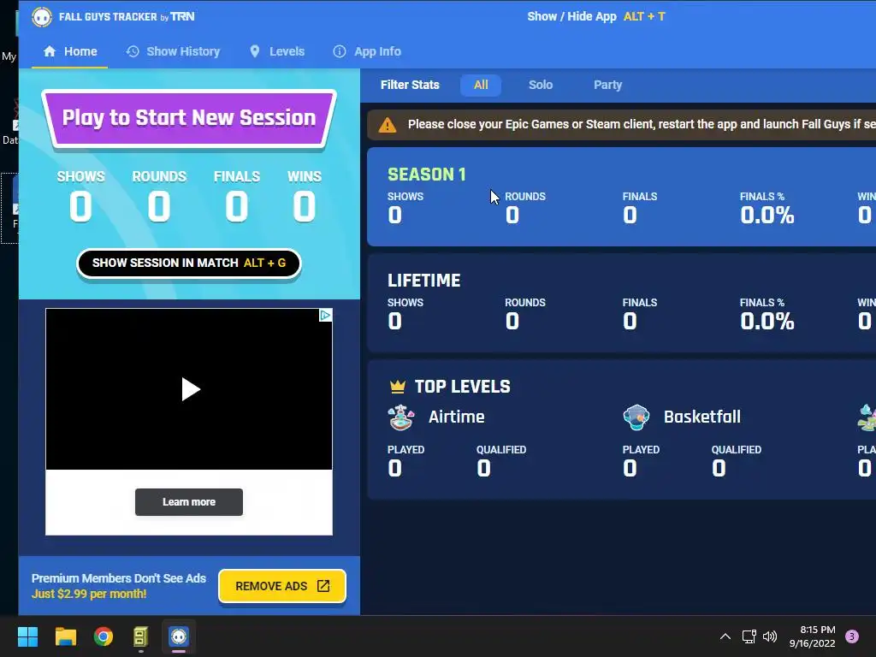
Task: Filter stats by Party
Action: 607,85
